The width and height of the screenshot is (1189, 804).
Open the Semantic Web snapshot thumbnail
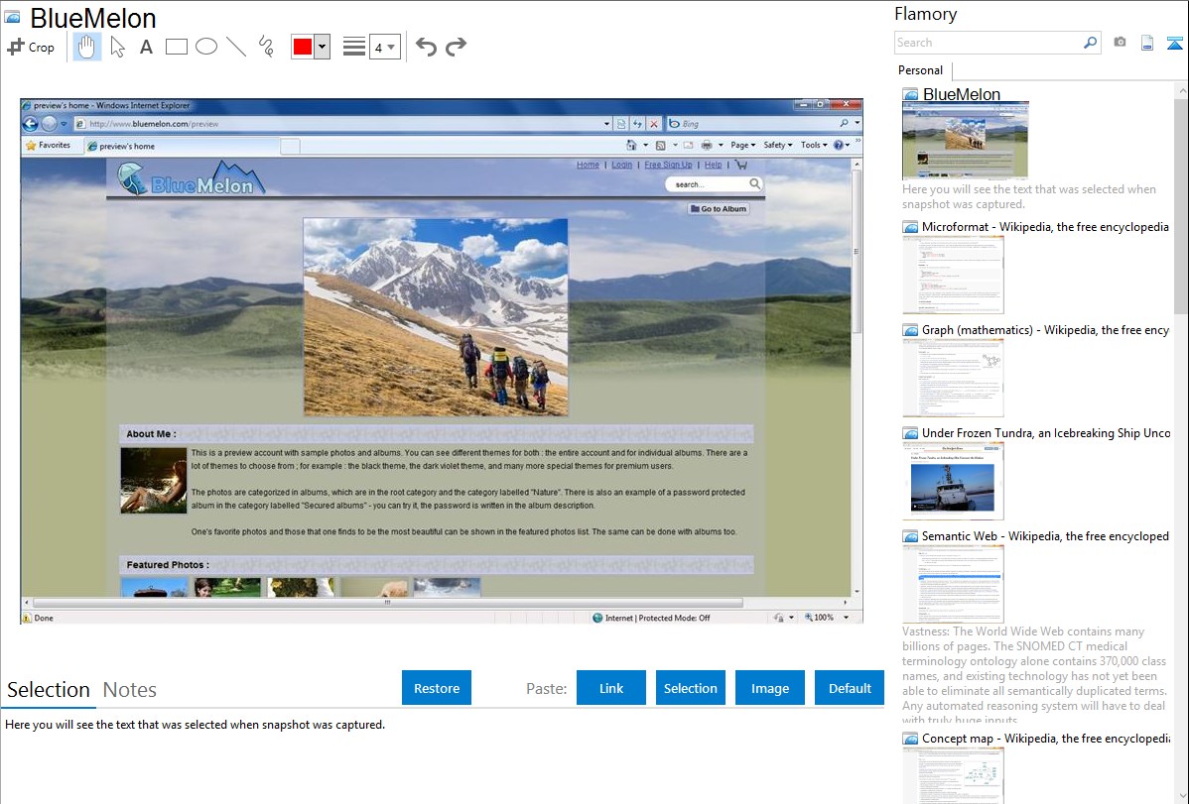953,584
